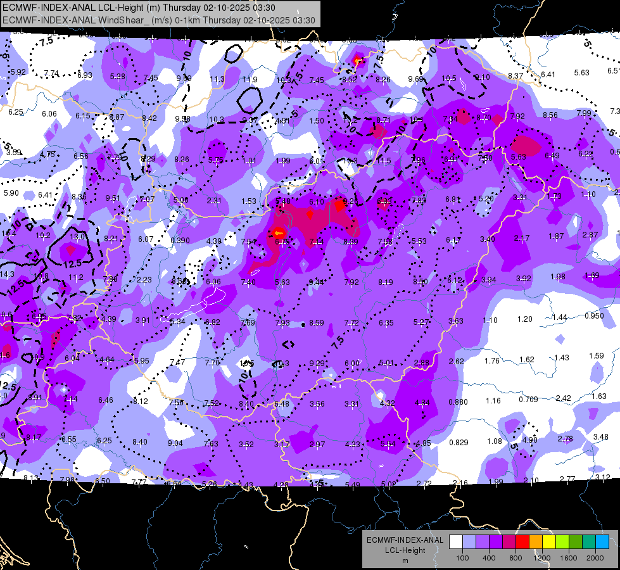This screenshot has height=570, width=620.
Task: Click the grid value 5.00
Action: pos(180,199)
